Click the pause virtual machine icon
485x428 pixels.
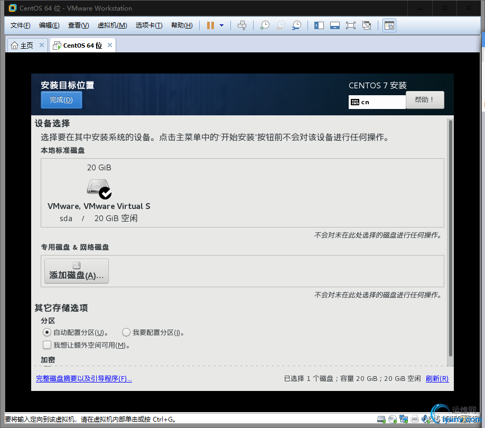tap(210, 25)
